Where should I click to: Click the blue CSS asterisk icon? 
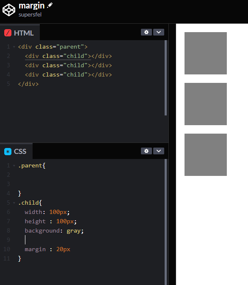[x=8, y=151]
